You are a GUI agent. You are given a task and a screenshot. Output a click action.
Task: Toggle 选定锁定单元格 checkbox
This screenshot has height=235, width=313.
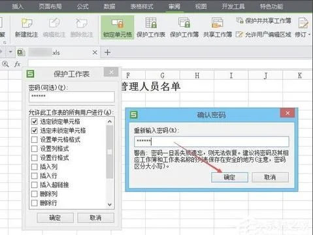pos(35,121)
